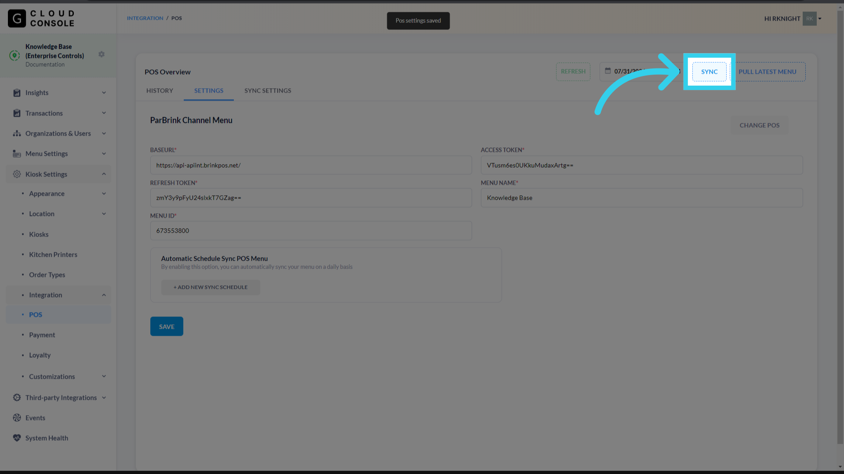Viewport: 844px width, 474px height.
Task: Expand the Location submenu chevron
Action: click(x=104, y=214)
